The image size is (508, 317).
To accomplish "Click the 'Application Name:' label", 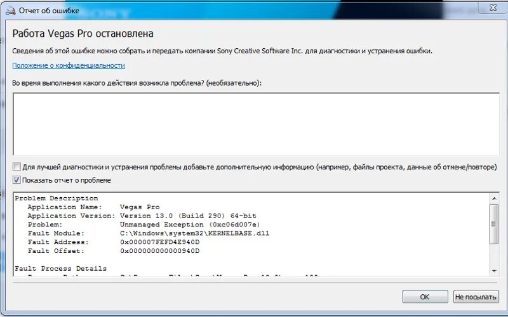I will (x=65, y=207).
